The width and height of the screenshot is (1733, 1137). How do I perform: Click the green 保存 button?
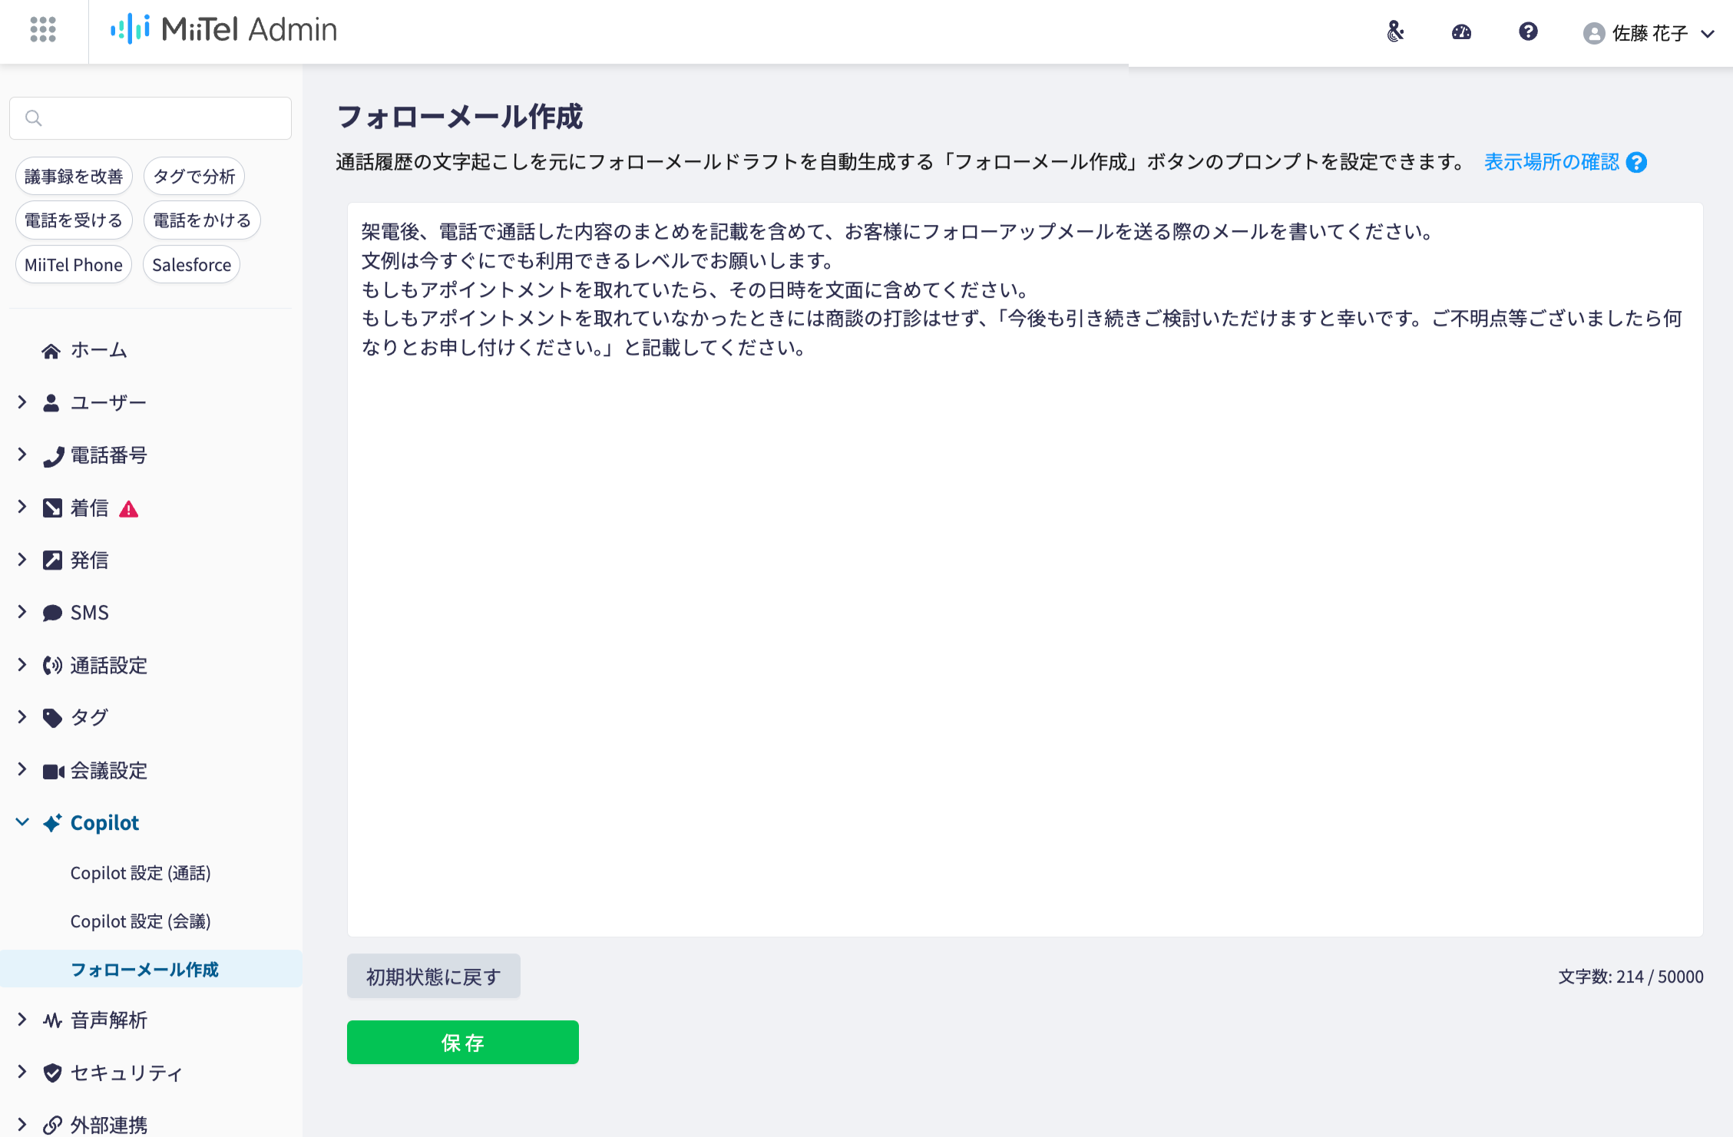(x=462, y=1043)
